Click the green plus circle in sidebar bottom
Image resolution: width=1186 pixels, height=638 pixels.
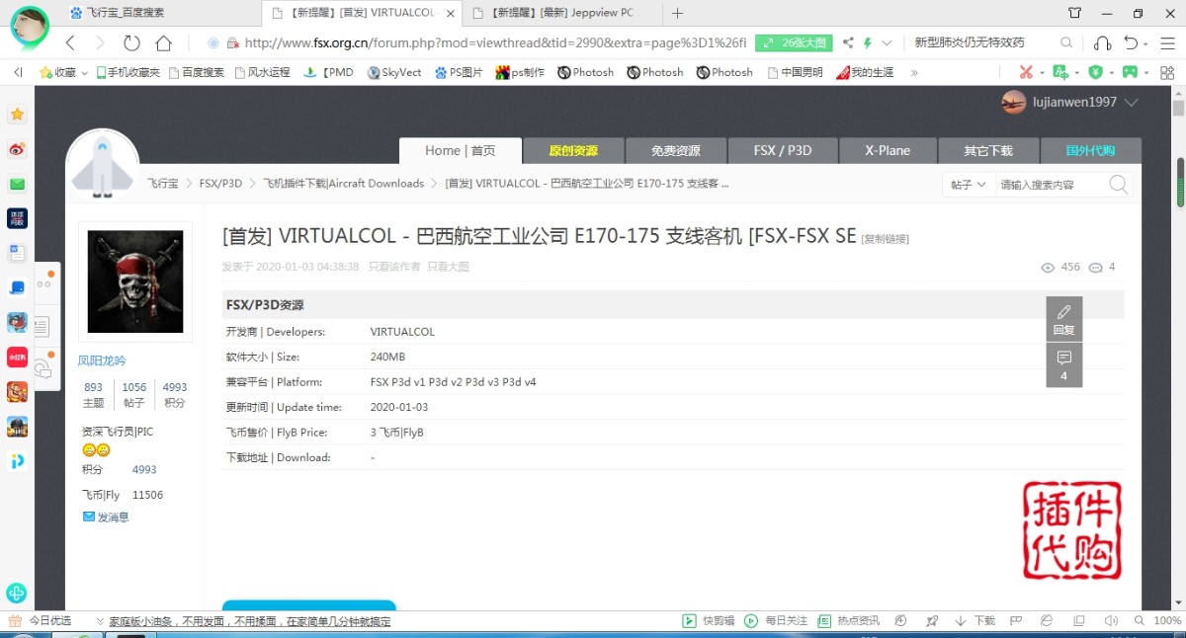pos(17,594)
